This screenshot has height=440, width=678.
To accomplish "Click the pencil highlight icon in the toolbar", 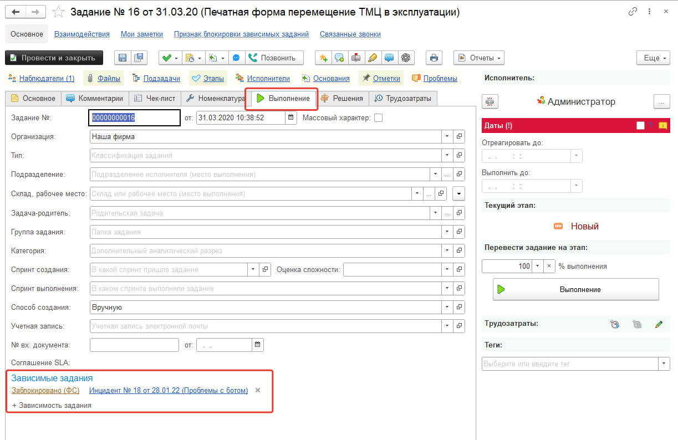I will (x=373, y=58).
